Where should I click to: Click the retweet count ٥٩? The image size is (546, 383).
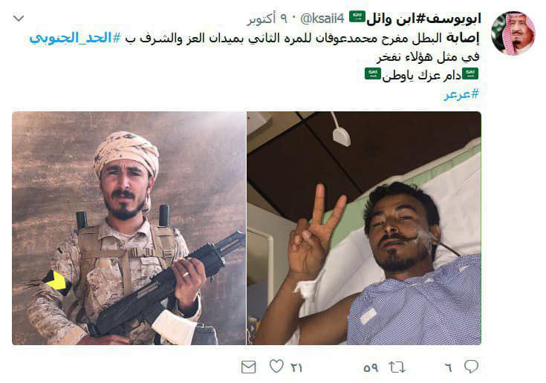[371, 367]
